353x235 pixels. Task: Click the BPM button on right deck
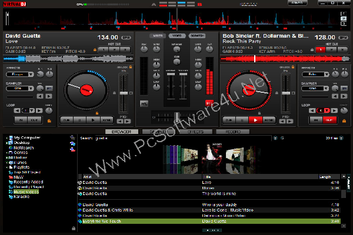click(344, 38)
